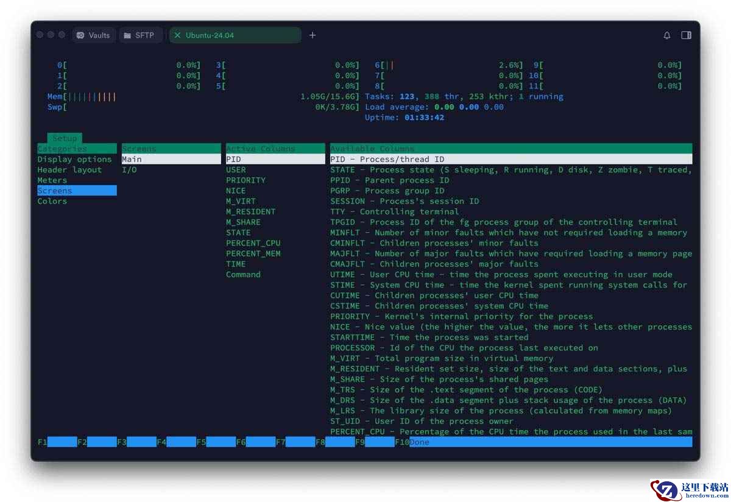Image resolution: width=731 pixels, height=502 pixels.
Task: Click the Active Columns header
Action: (275, 149)
